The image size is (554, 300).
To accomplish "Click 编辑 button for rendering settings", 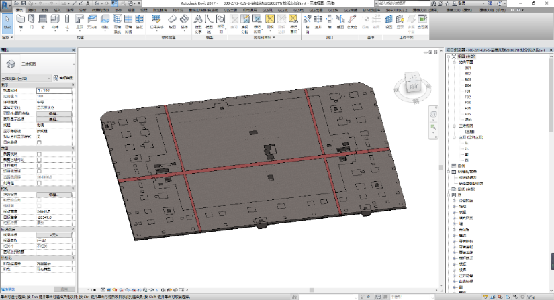I will (54, 195).
